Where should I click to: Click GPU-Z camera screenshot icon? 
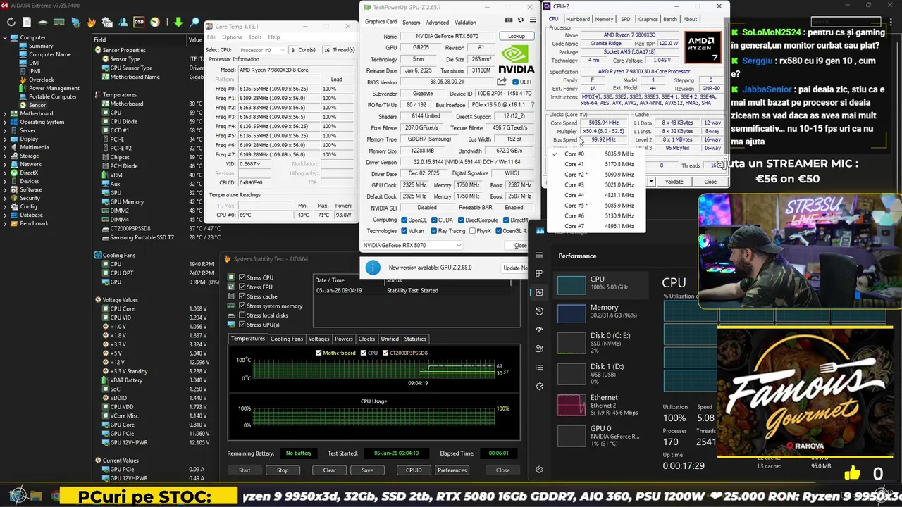509,20
